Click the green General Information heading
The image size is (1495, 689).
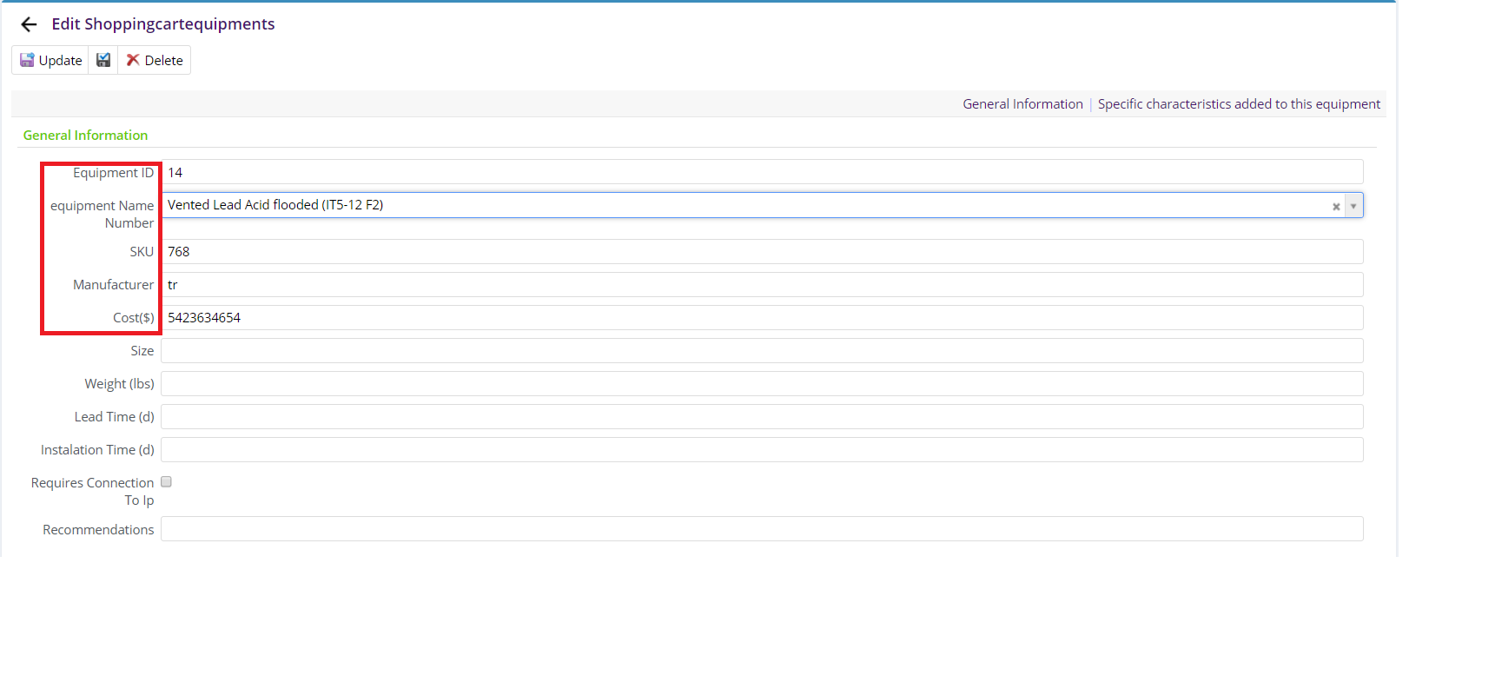click(x=85, y=136)
